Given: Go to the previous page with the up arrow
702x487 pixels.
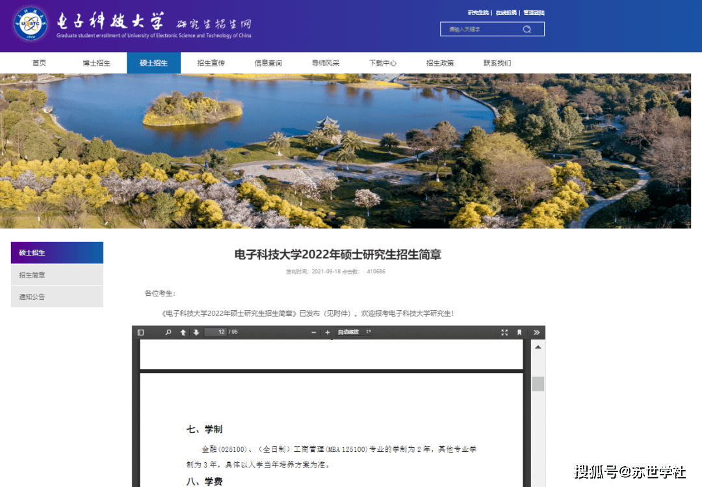Looking at the screenshot, I should pos(183,332).
